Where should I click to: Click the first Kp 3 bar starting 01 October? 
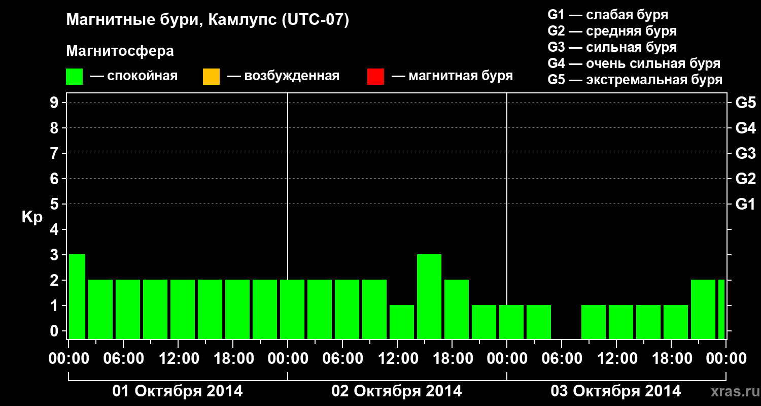77,296
